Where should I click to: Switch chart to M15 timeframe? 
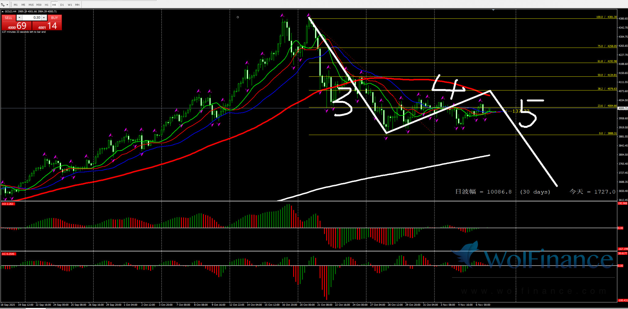click(31, 5)
